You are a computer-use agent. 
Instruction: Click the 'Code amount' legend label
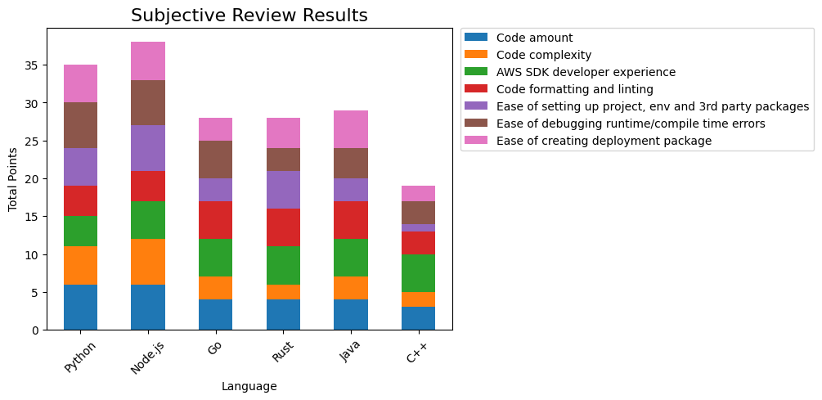[535, 38]
